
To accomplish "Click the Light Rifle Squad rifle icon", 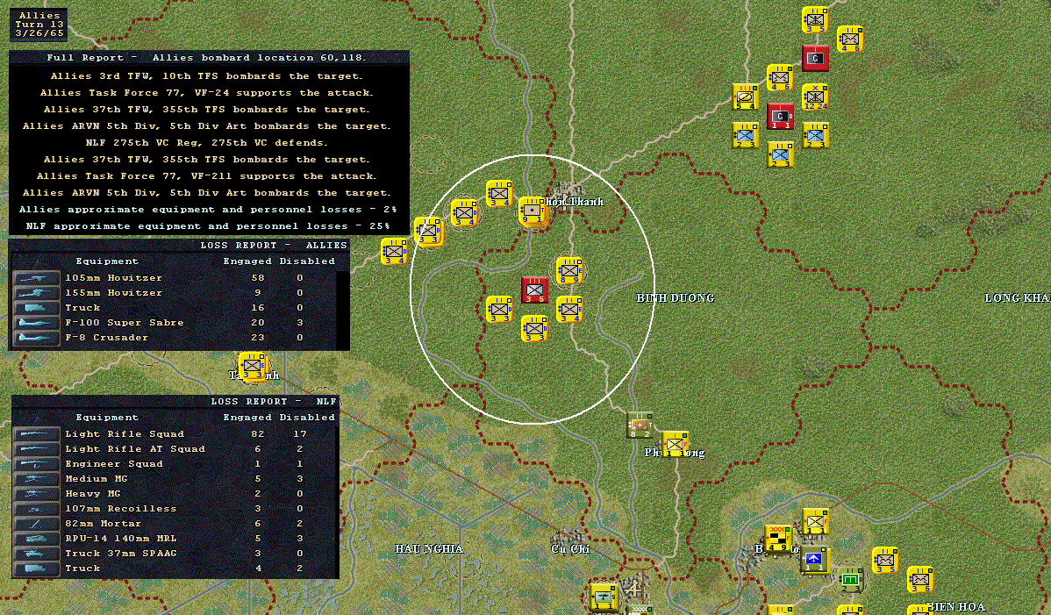I will (x=36, y=434).
